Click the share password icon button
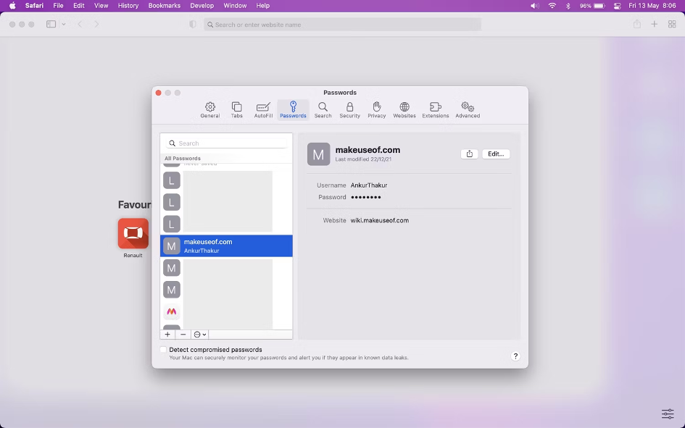Screen dimensions: 685x428 (x=470, y=154)
